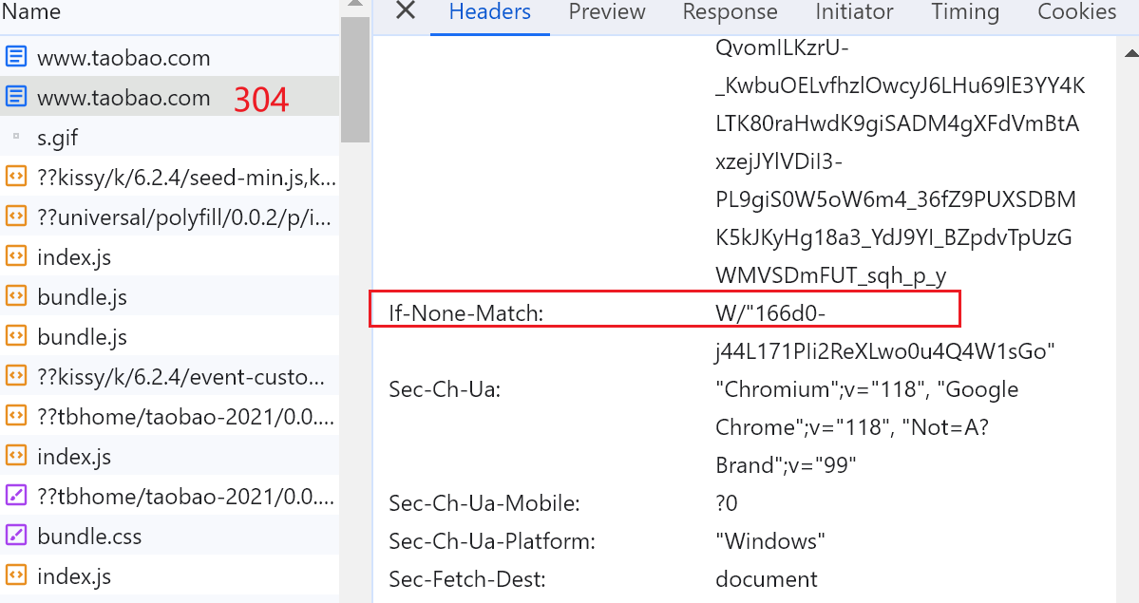Click stylesheet icon for purple tbhome/taobao-2021 request
1139x603 pixels.
tap(16, 496)
